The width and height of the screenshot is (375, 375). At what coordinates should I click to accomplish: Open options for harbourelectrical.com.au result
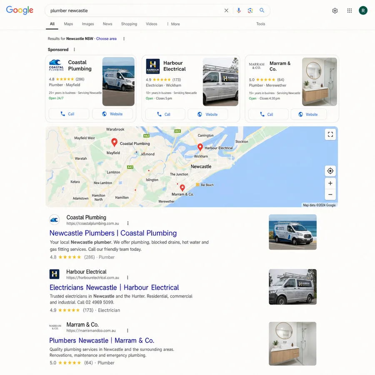[x=127, y=277]
